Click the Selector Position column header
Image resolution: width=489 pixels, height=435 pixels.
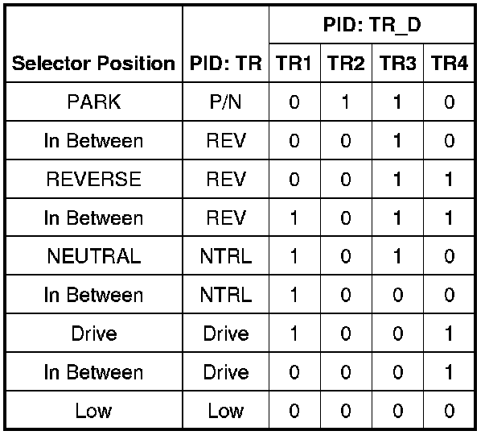click(93, 64)
